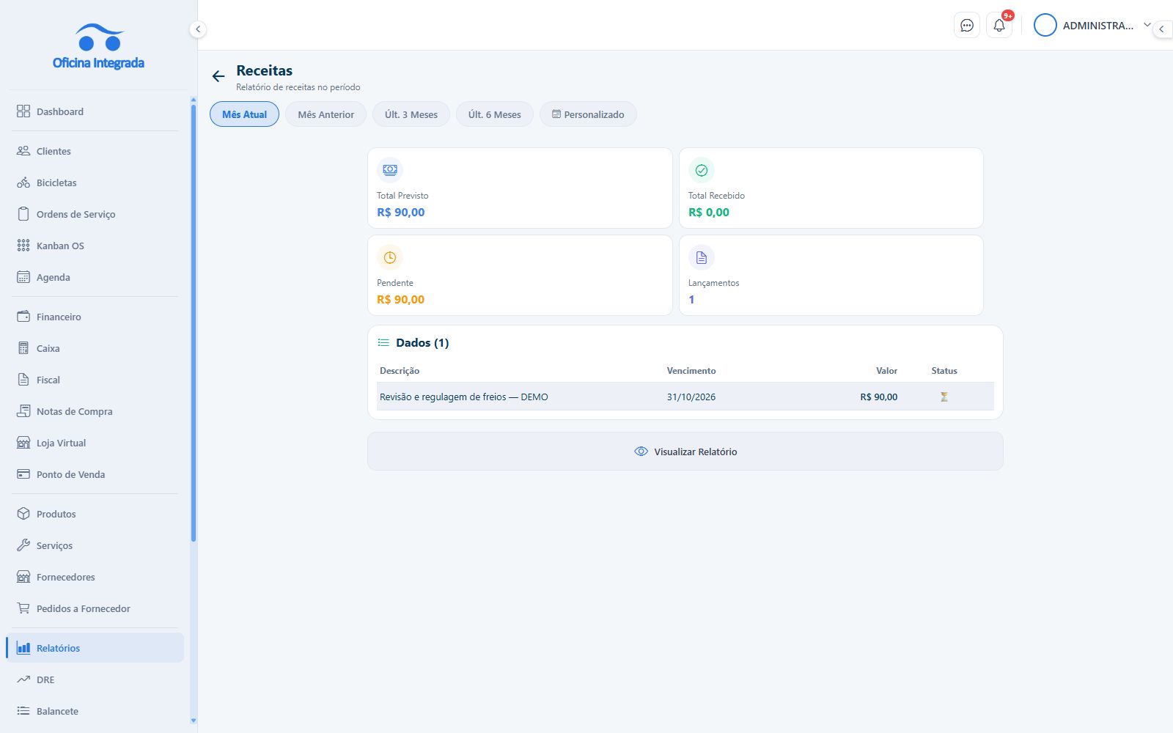Image resolution: width=1173 pixels, height=733 pixels.
Task: Open Loja Virtual in the sidebar
Action: click(x=95, y=443)
